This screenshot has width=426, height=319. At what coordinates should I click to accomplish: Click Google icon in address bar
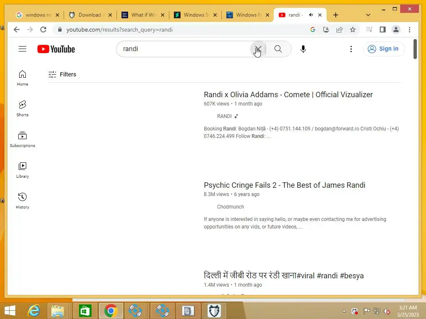pos(313,29)
